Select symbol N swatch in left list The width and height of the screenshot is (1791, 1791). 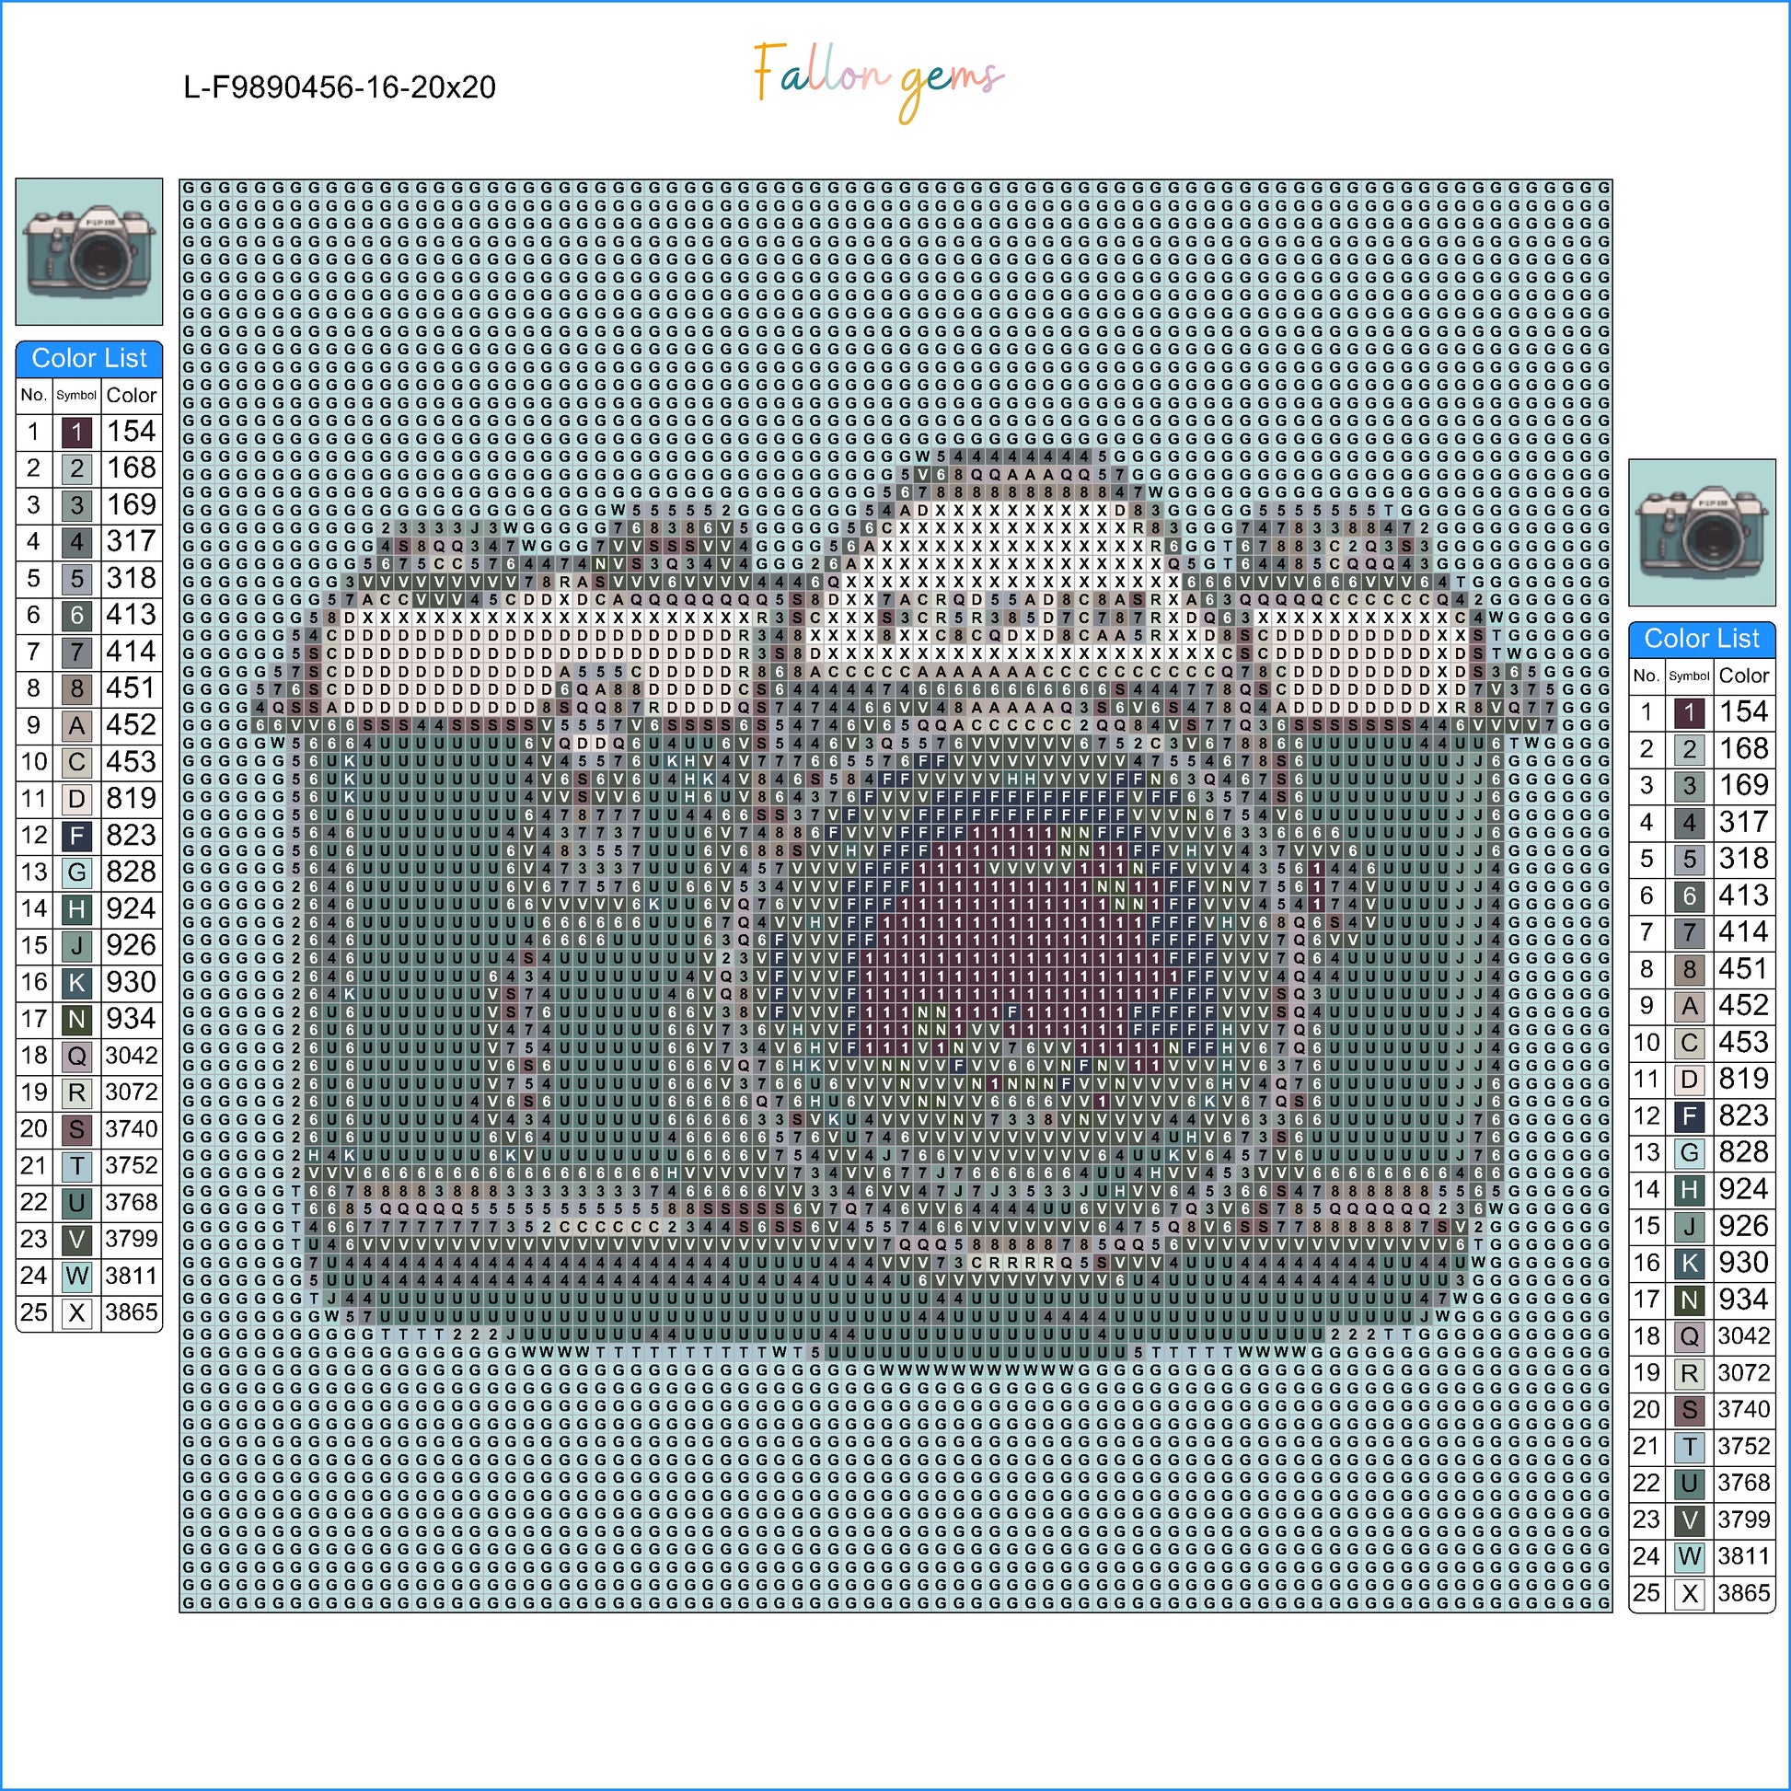tap(77, 1020)
